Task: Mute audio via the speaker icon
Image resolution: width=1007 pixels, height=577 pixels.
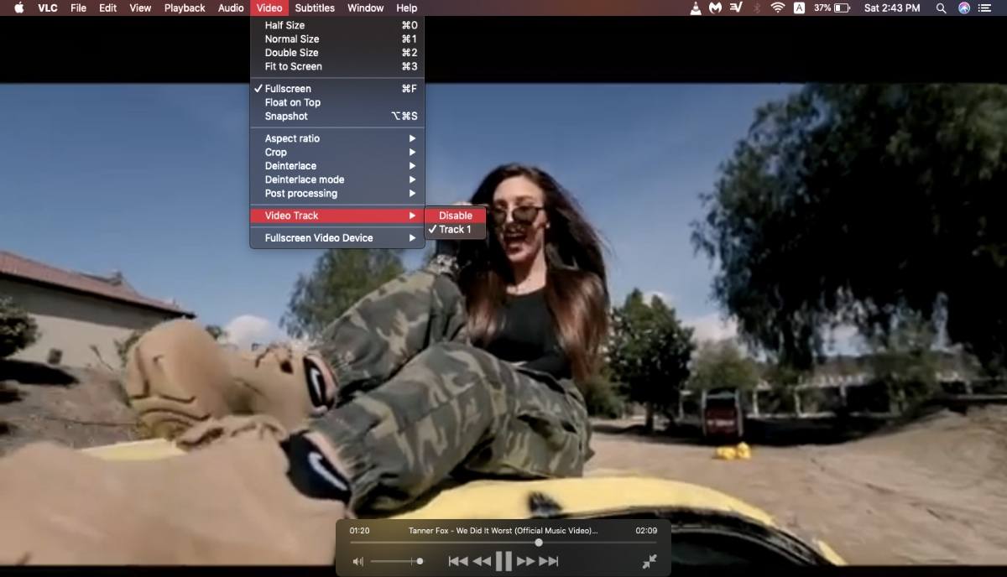Action: [357, 561]
